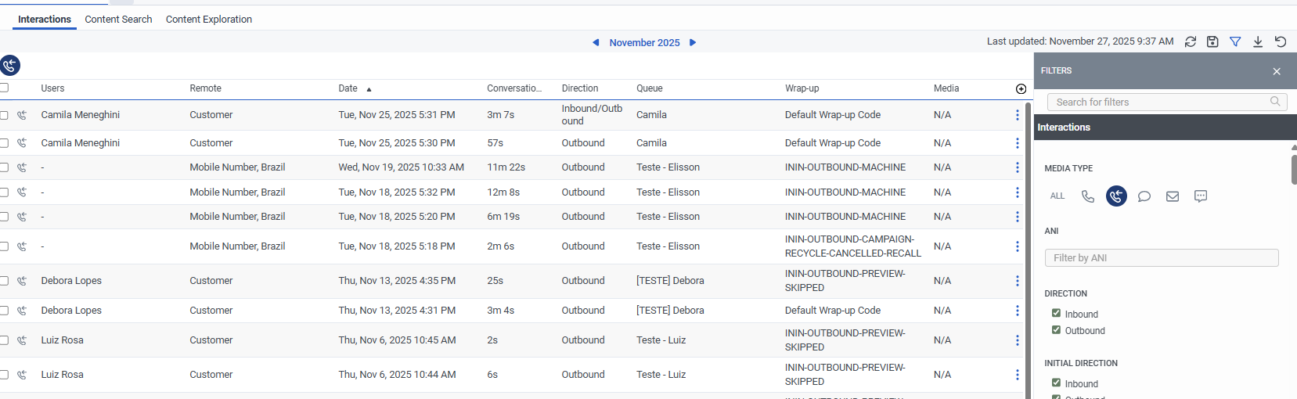This screenshot has height=399, width=1297.
Task: Open row menu for Nov 18 5:20 PM
Action: click(x=1017, y=217)
